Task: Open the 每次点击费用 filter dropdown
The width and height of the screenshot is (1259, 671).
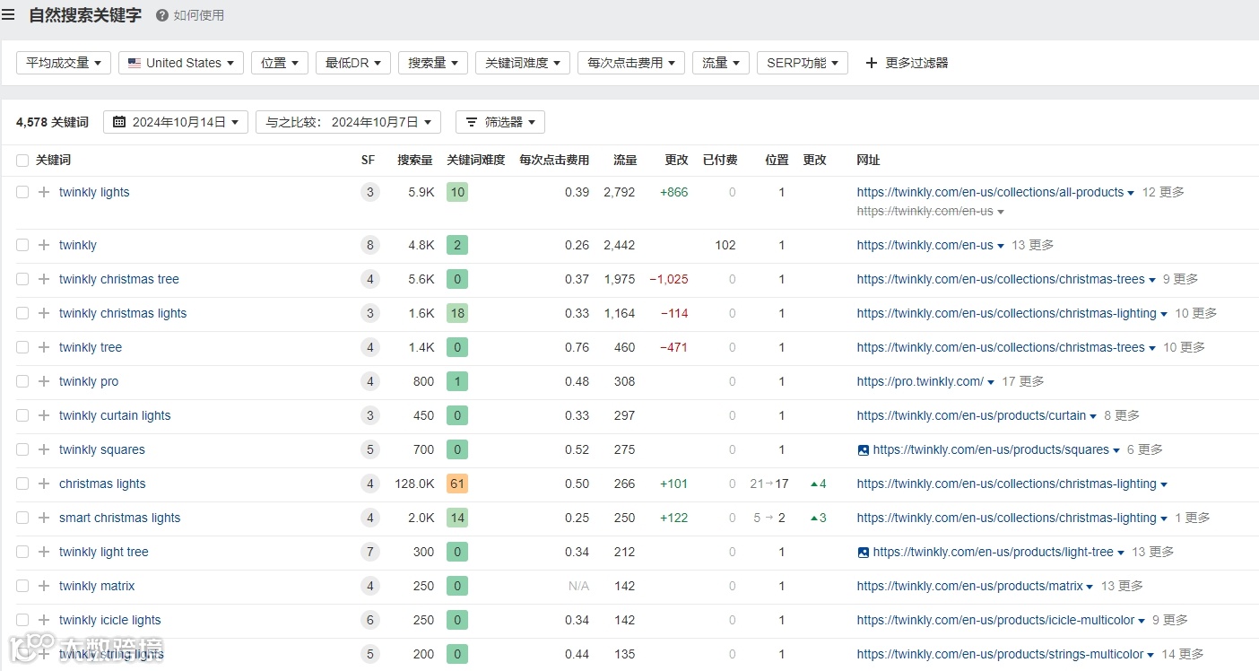Action: click(631, 63)
